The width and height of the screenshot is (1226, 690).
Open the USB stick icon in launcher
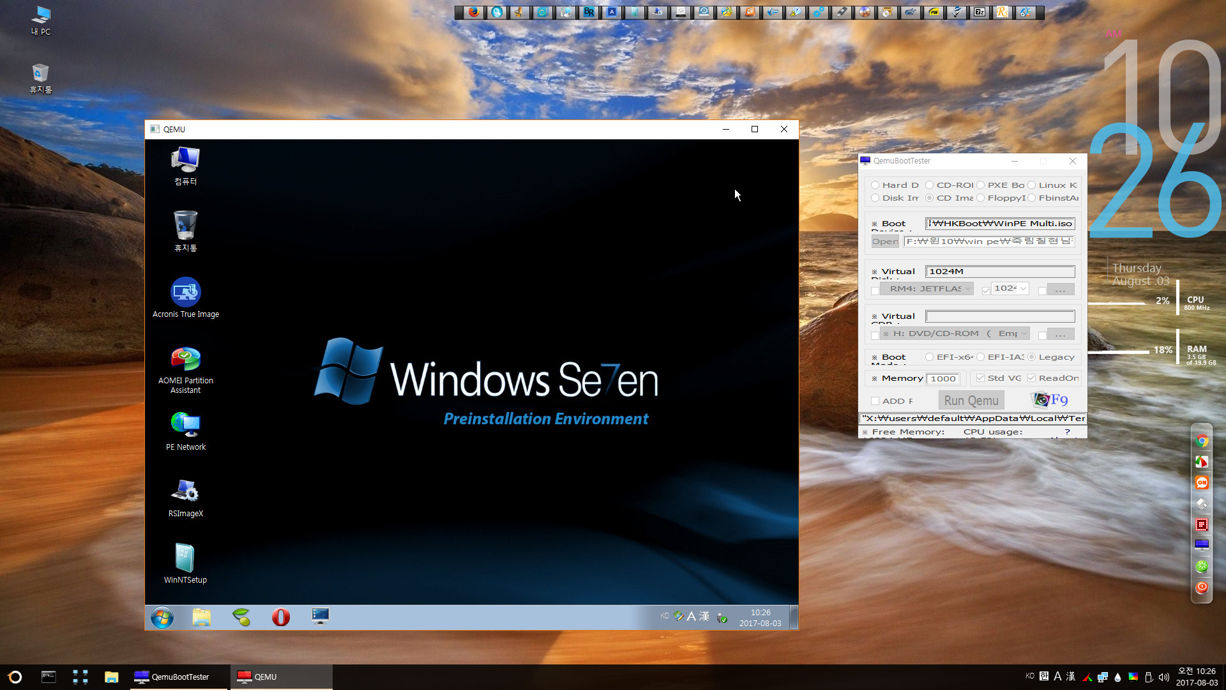point(842,12)
